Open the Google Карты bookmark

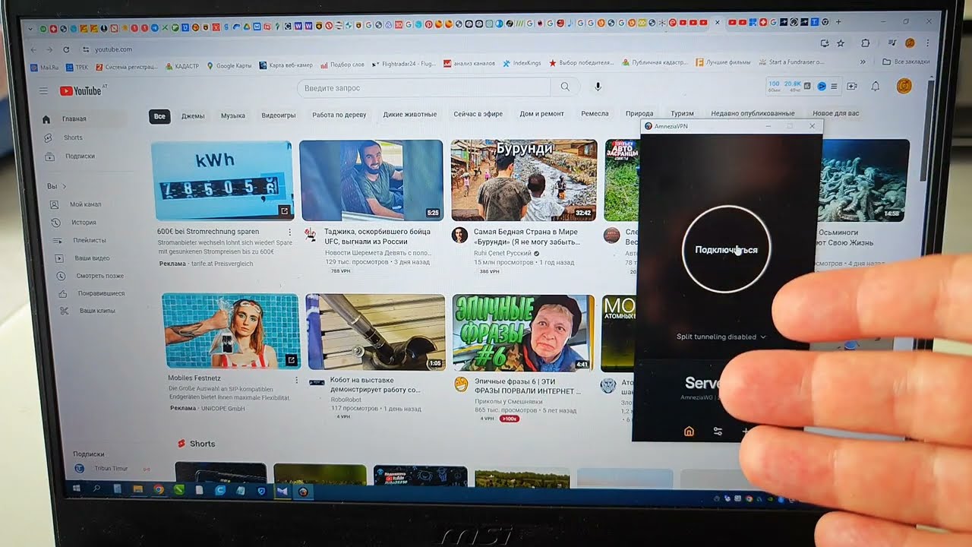[x=229, y=65]
